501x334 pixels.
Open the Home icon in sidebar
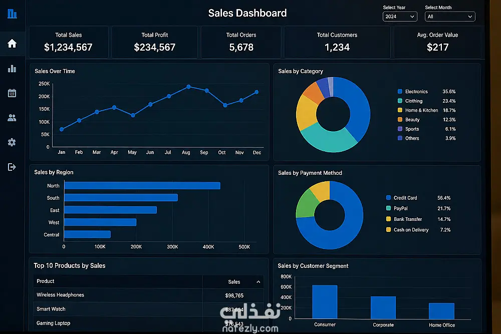12,44
